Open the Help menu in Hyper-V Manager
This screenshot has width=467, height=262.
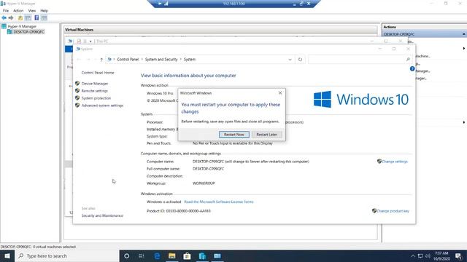(44, 11)
